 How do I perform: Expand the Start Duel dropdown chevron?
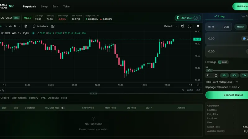pos(196,18)
